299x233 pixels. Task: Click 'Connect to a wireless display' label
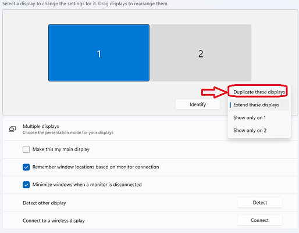pyautogui.click(x=54, y=221)
